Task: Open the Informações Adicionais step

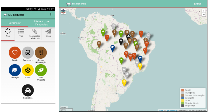Action: click(35, 34)
